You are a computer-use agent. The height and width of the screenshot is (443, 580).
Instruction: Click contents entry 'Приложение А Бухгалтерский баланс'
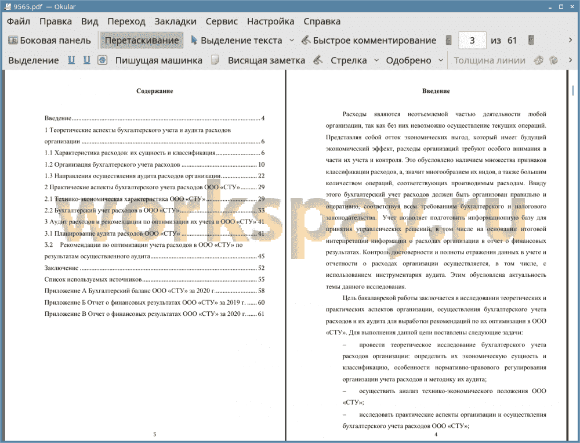point(155,291)
